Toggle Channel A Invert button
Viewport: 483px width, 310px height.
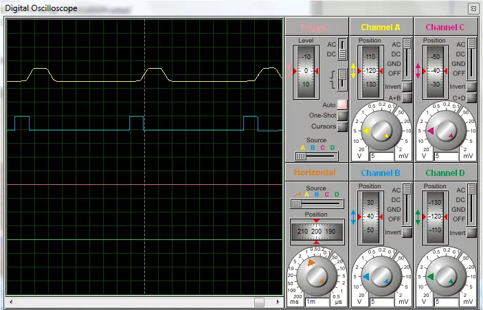tap(407, 87)
